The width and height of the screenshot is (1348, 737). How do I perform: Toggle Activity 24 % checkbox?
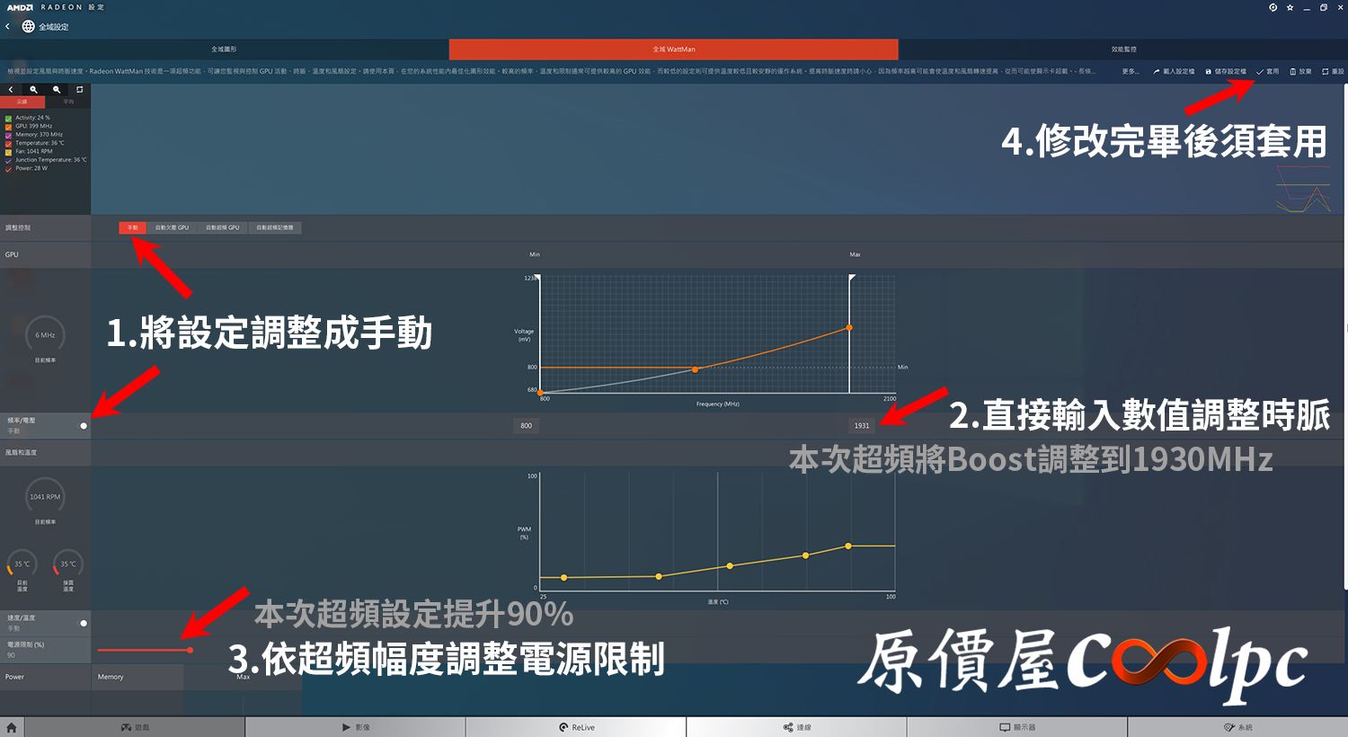point(9,118)
